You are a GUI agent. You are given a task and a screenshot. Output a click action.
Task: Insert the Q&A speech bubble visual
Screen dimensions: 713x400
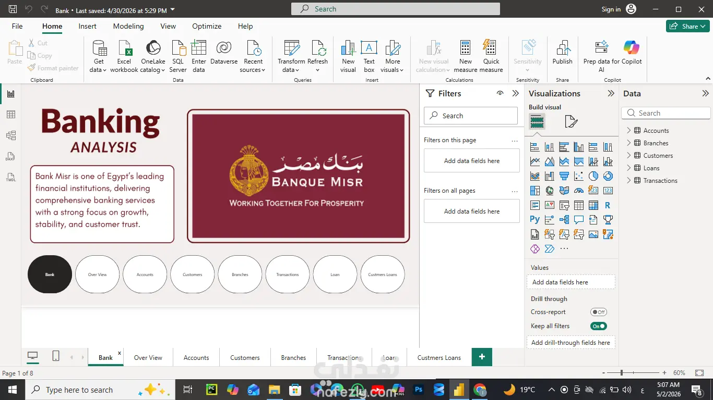pos(579,220)
